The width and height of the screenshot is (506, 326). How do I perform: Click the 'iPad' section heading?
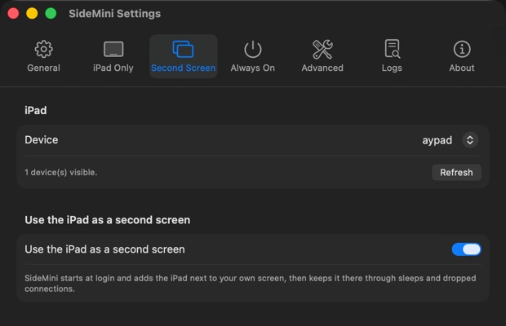coord(36,111)
